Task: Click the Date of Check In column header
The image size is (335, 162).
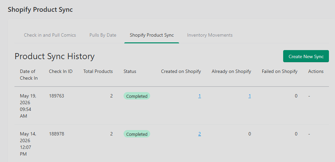Action: pyautogui.click(x=29, y=75)
